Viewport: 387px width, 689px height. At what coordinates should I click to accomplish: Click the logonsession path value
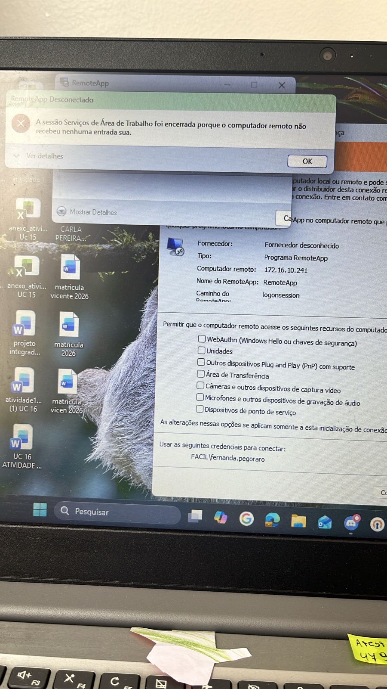pyautogui.click(x=281, y=295)
